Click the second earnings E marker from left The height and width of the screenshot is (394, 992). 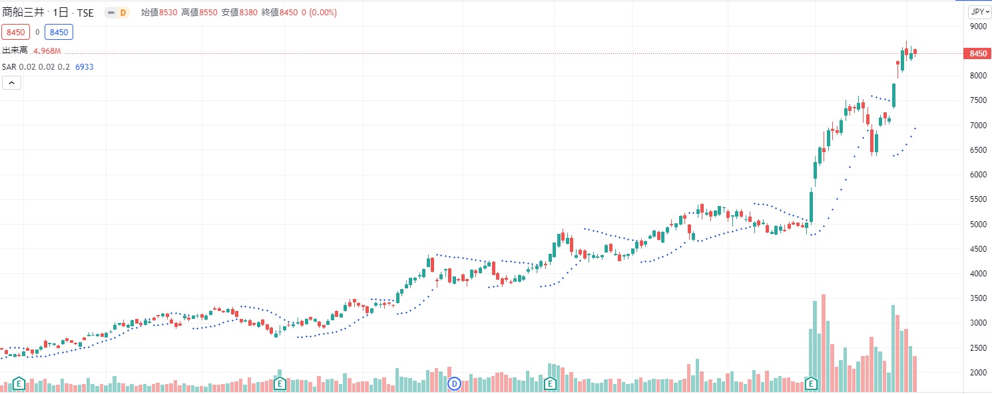pyautogui.click(x=280, y=383)
